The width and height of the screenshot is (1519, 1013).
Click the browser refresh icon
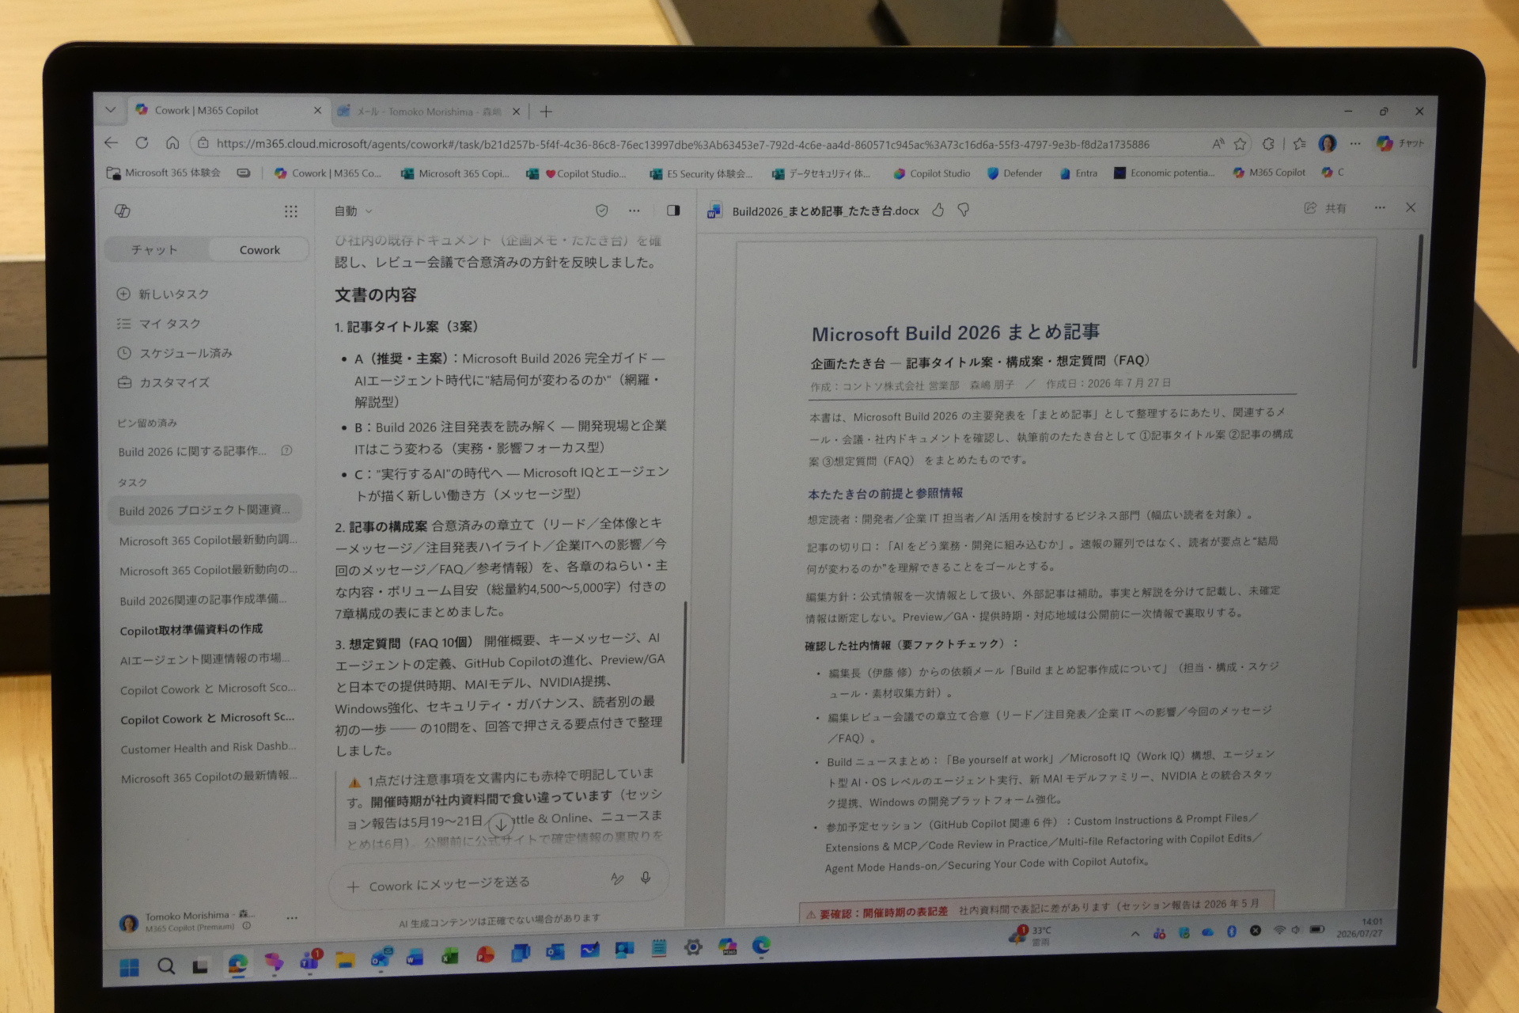(x=142, y=142)
